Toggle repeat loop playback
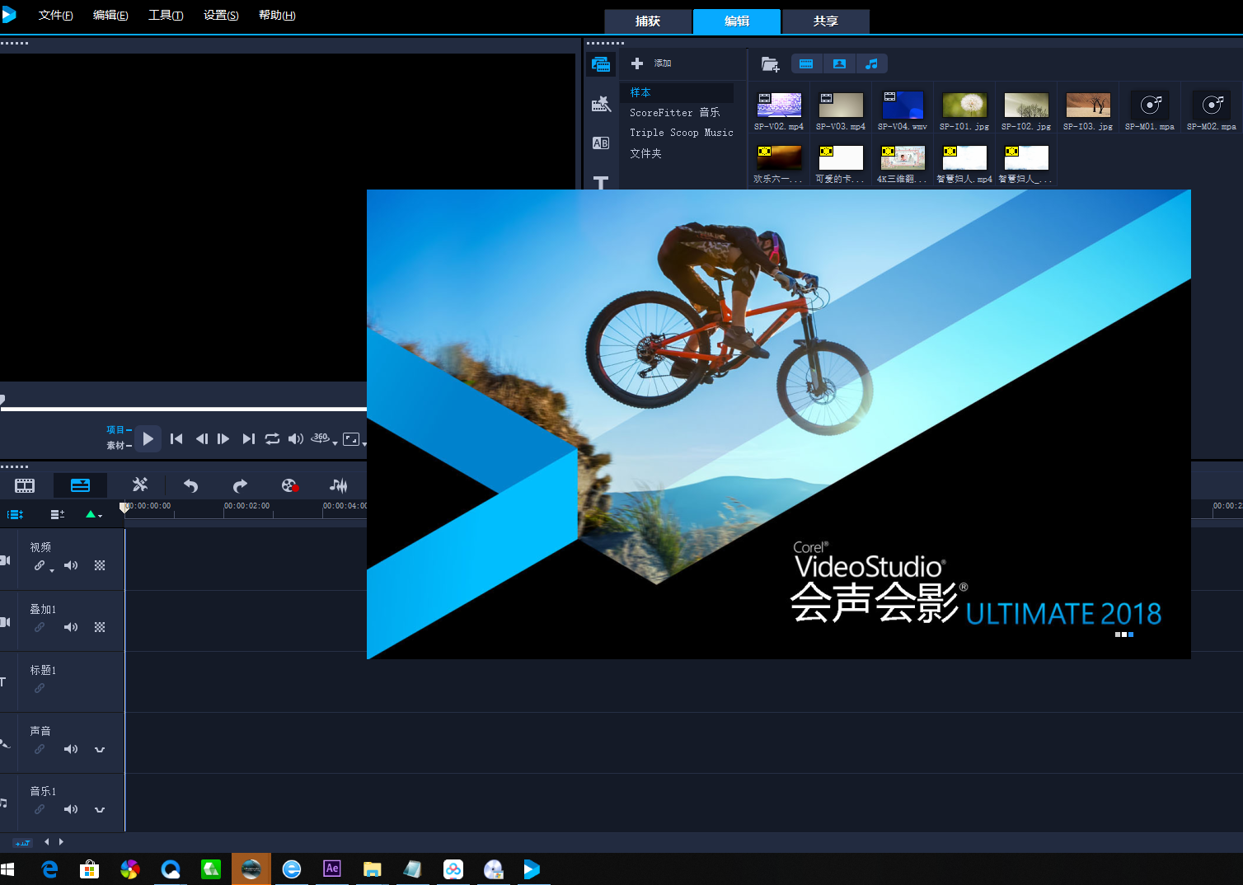 (x=272, y=438)
